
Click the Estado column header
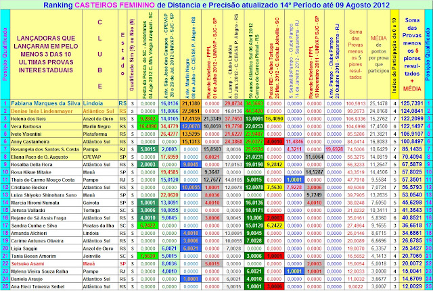click(122, 54)
